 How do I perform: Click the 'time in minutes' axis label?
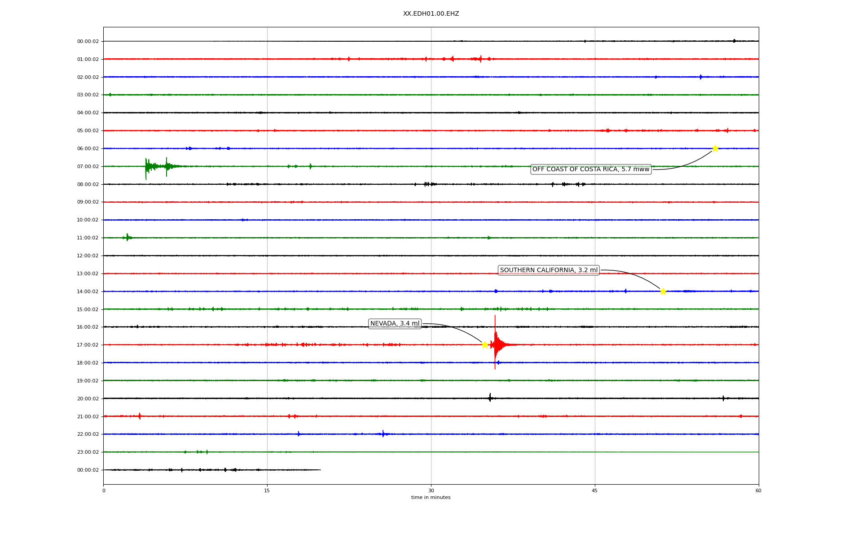pyautogui.click(x=431, y=498)
